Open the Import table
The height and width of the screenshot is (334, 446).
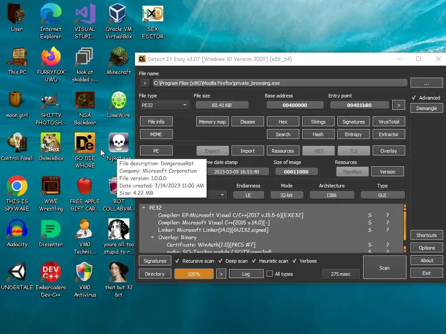click(248, 151)
